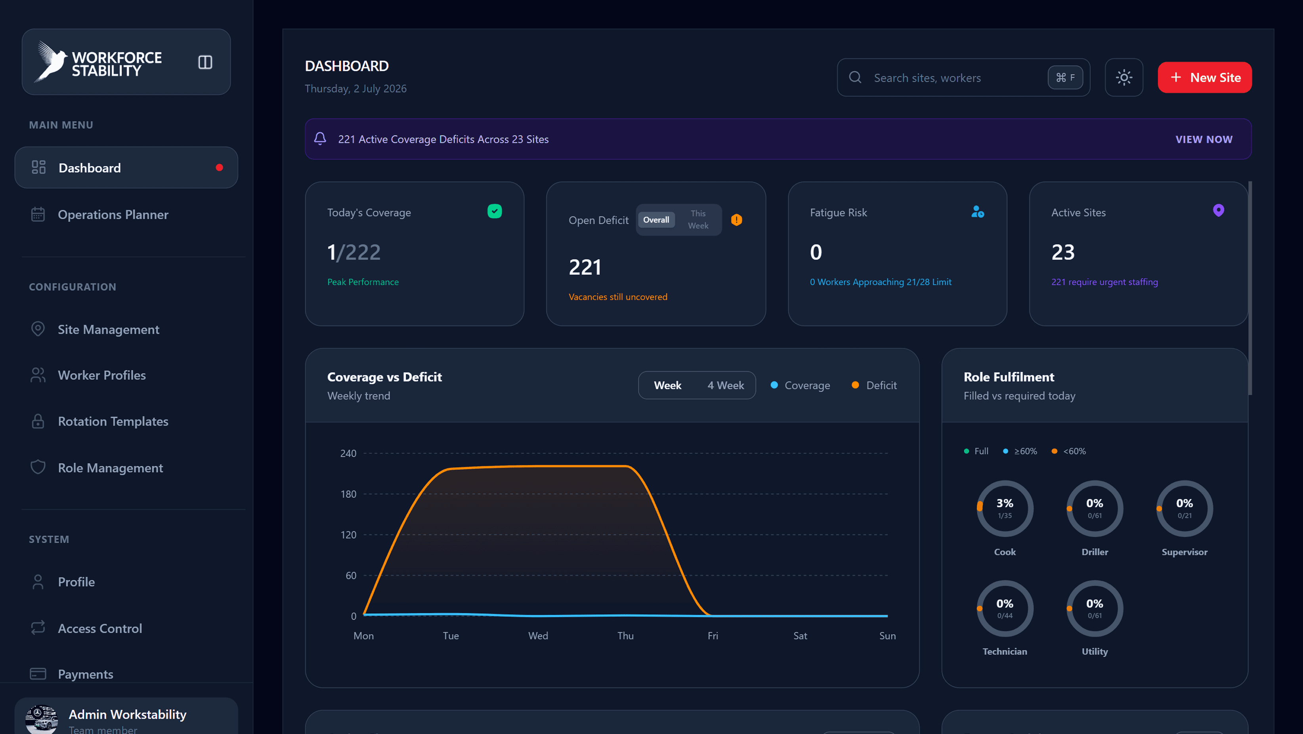Click the Search sites, workers field
Screen dimensions: 1303x734
pyautogui.click(x=963, y=77)
